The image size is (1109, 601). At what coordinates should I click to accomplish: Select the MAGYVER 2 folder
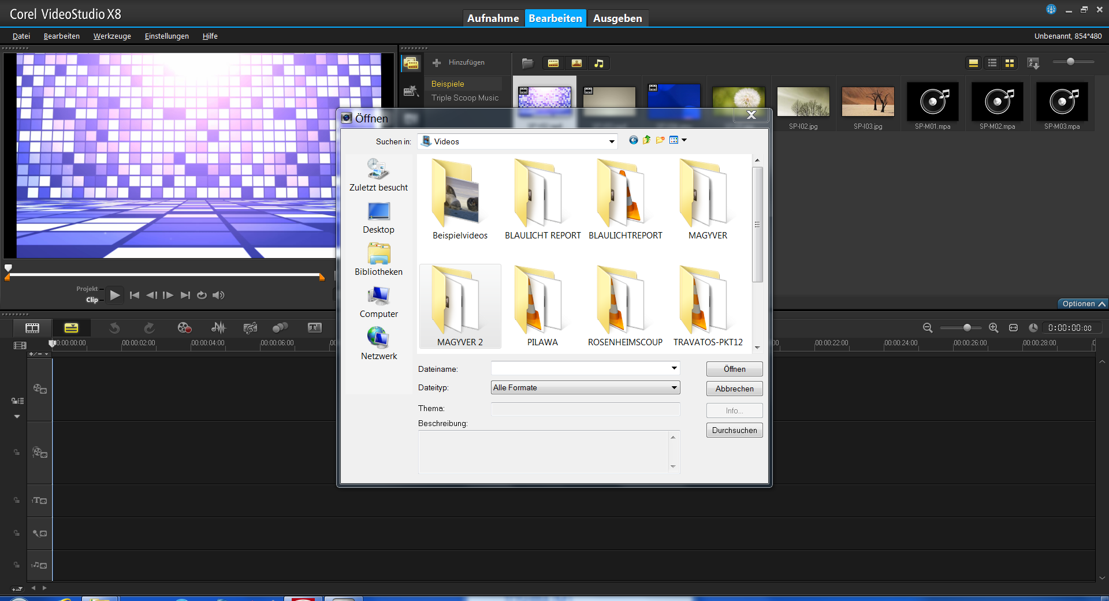click(x=460, y=306)
